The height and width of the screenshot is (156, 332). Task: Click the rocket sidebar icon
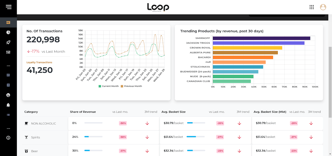8,42
